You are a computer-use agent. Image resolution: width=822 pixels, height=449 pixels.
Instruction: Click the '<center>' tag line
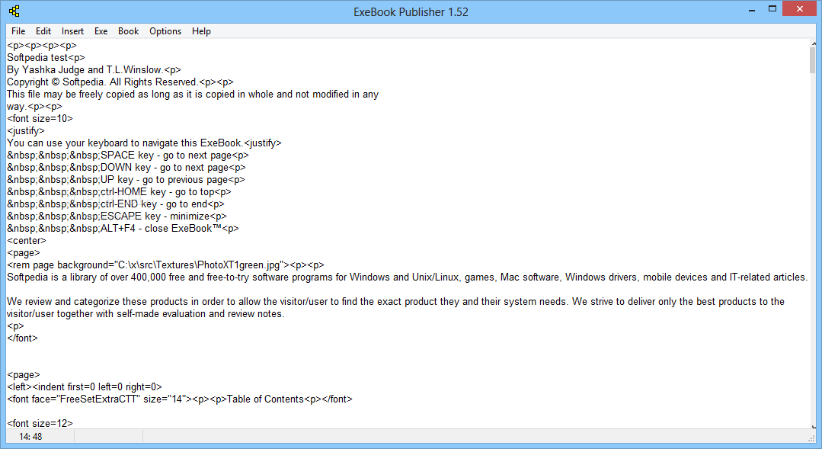click(x=26, y=240)
